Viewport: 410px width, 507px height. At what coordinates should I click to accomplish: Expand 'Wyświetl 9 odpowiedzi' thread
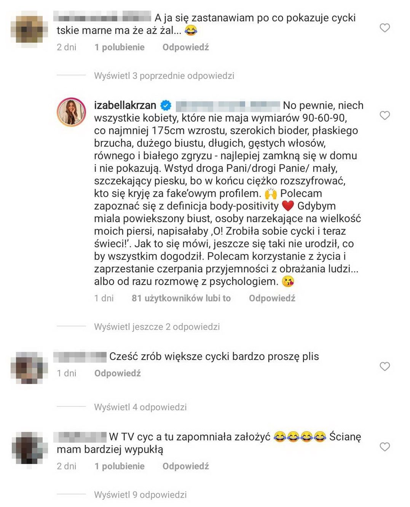[x=140, y=494]
